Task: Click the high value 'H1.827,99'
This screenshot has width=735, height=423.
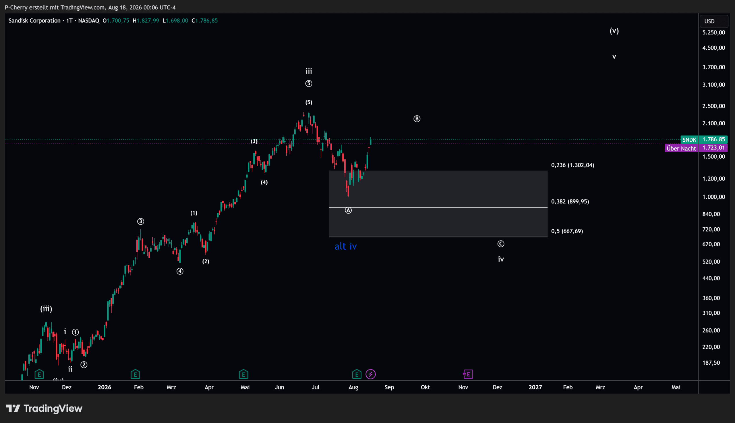Action: [146, 21]
